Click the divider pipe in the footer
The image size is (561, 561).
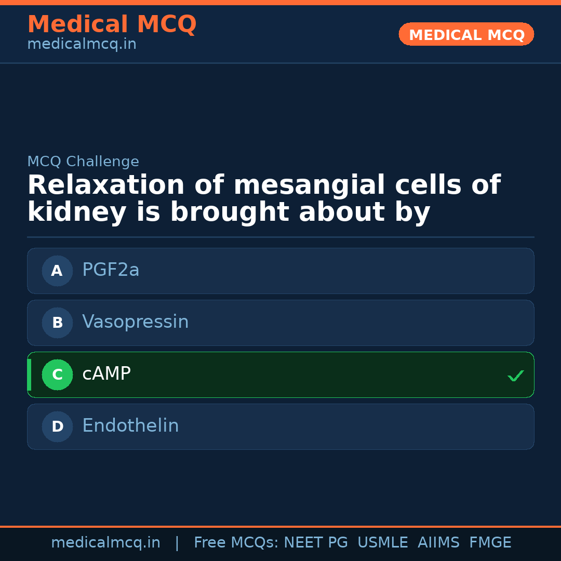pos(177,542)
